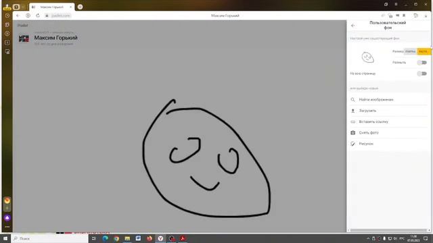Open the Windows Start menu
This screenshot has height=243, width=433.
point(5,238)
